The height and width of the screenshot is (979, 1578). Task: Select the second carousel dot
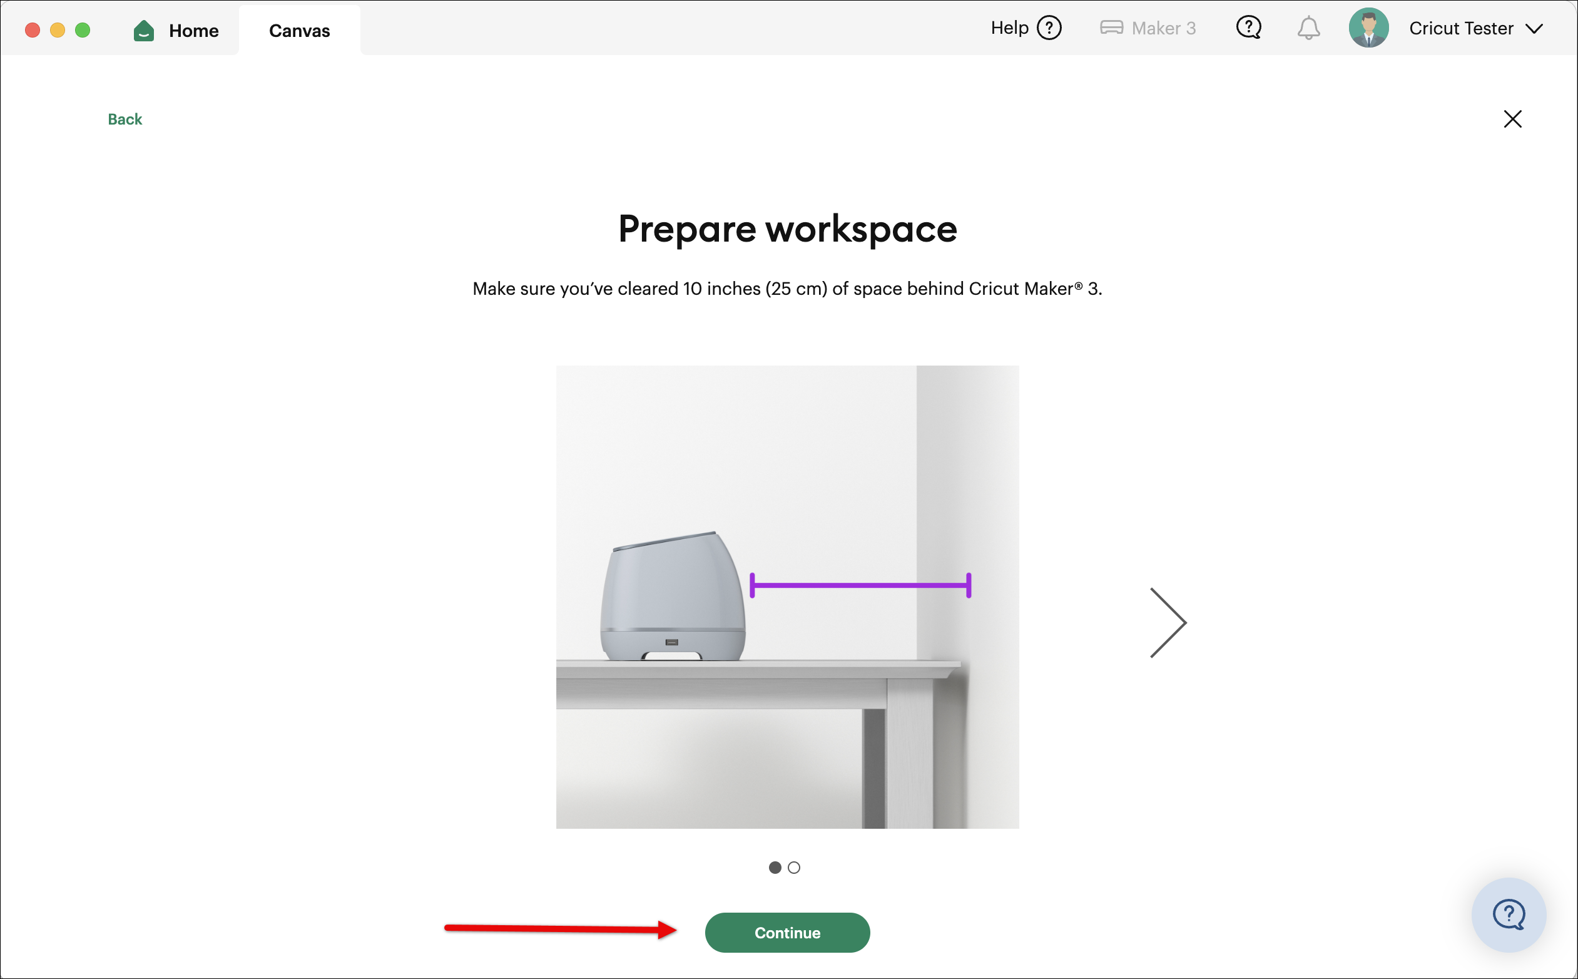[x=795, y=868]
